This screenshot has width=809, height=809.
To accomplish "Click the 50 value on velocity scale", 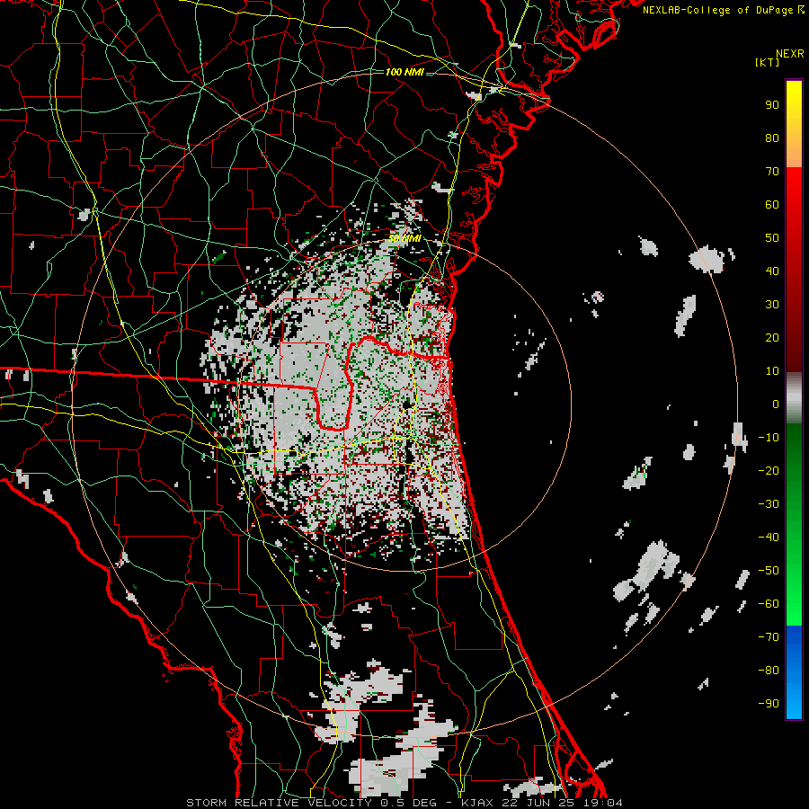I will tap(772, 238).
